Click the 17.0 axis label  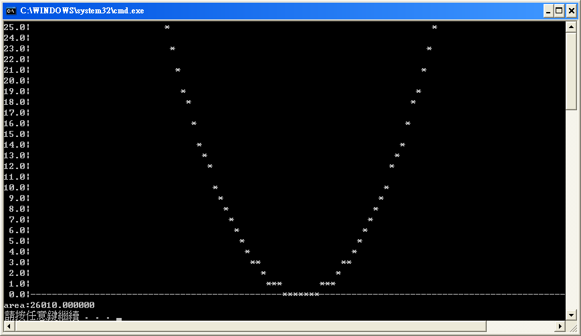(15, 112)
